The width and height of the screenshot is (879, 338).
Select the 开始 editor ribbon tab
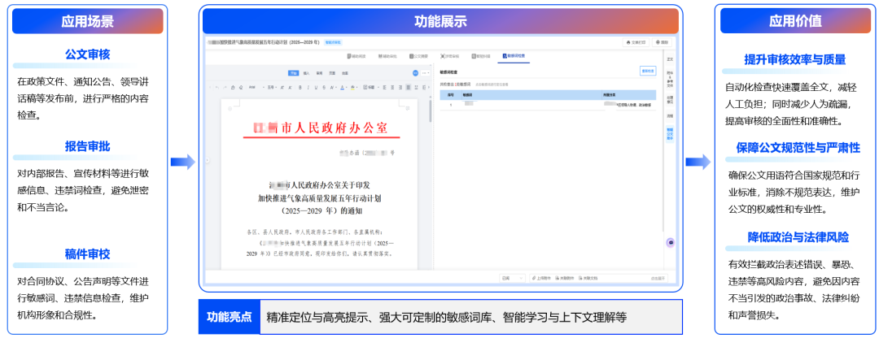coord(294,73)
